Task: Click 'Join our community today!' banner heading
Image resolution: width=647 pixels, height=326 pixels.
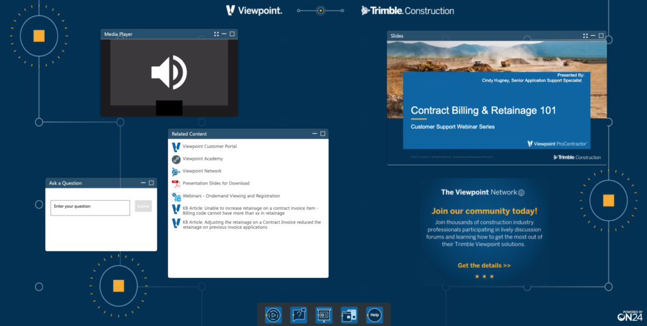Action: click(x=485, y=211)
